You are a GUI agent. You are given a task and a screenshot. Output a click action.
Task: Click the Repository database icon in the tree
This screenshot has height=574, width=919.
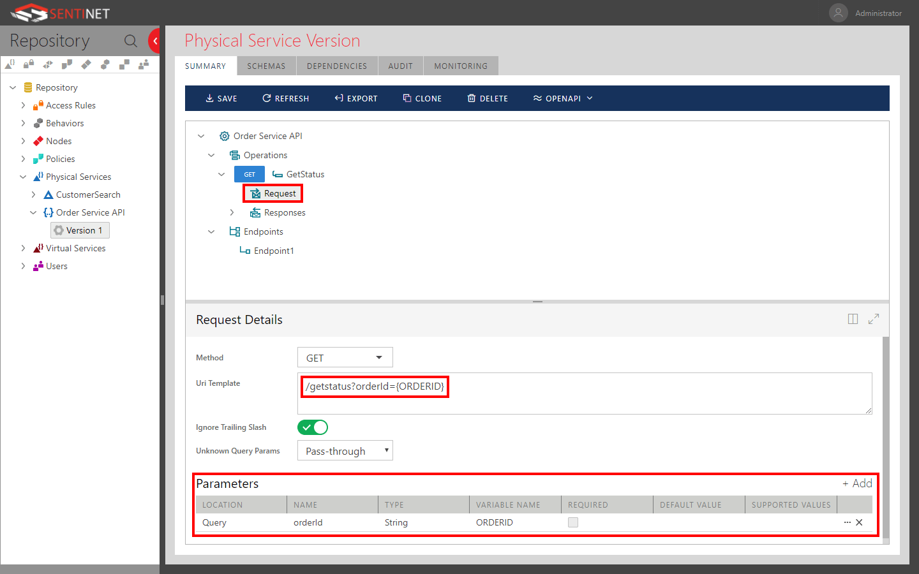point(28,87)
